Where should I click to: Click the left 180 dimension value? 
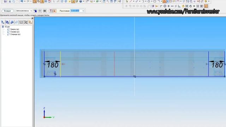[x=53, y=65]
